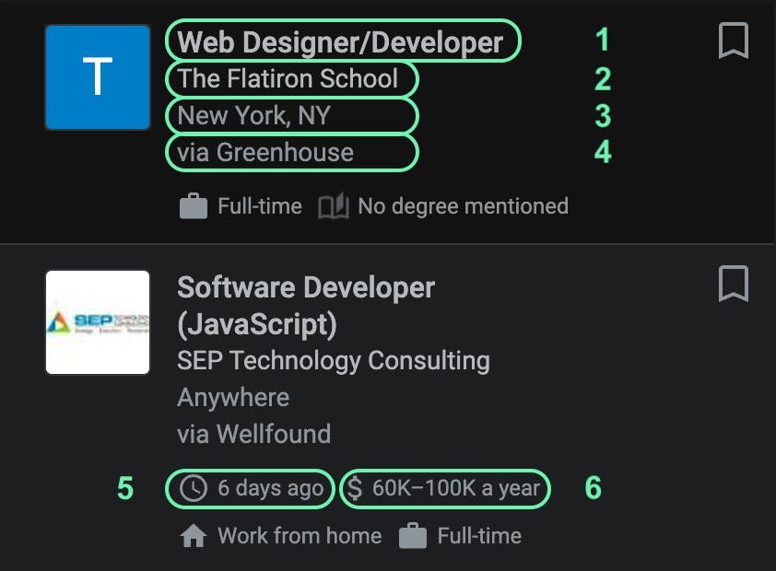Click the briefcase icon in Software Developer listing
Image resolution: width=776 pixels, height=571 pixels.
point(413,536)
